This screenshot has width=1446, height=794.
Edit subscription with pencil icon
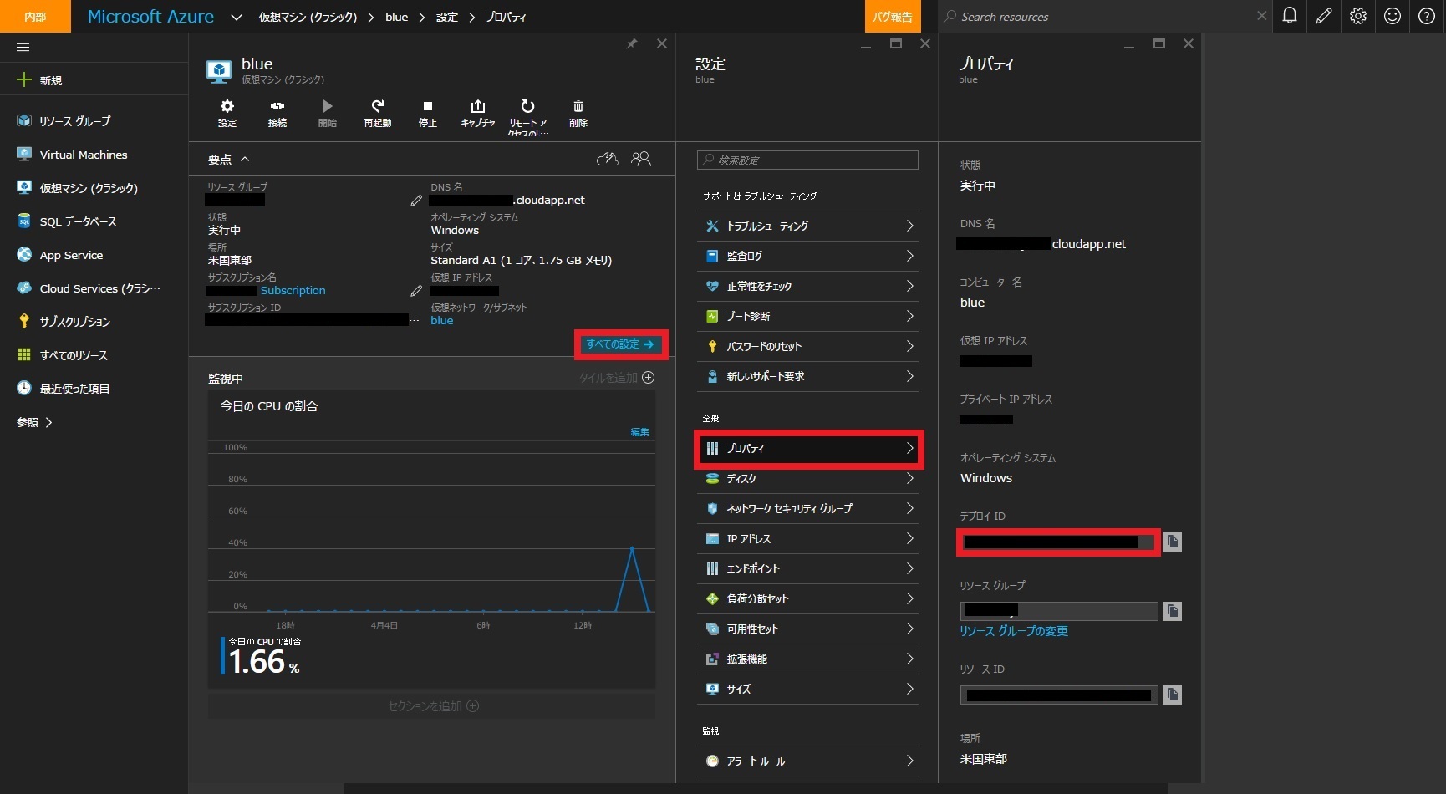click(x=416, y=291)
